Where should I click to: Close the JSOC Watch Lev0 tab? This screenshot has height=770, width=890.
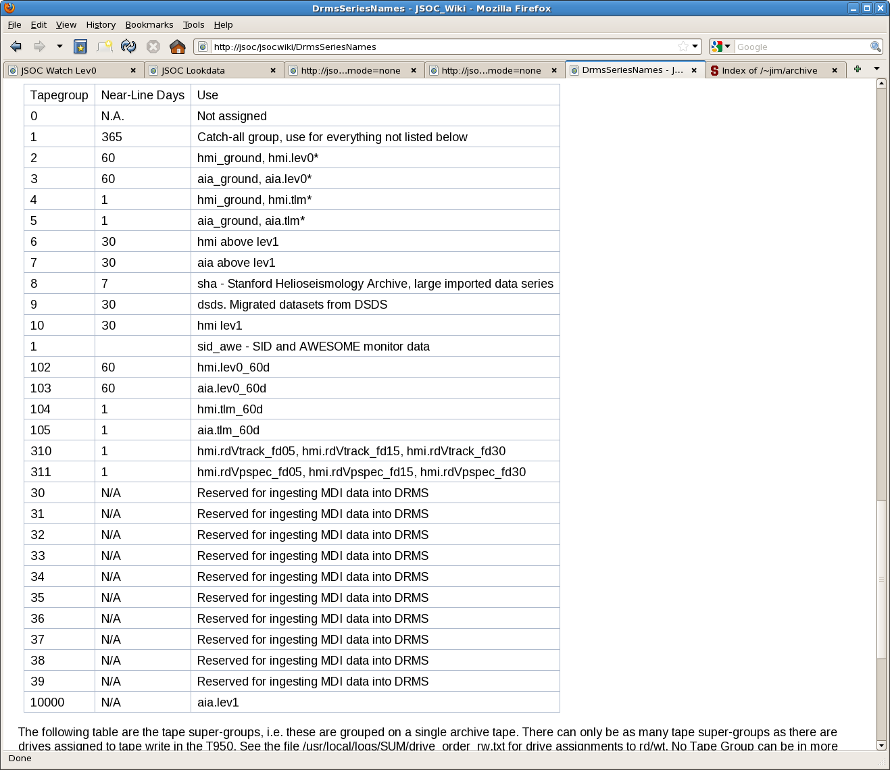[133, 70]
